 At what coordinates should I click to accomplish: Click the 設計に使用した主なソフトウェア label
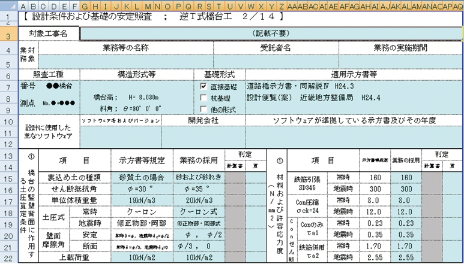pos(49,132)
